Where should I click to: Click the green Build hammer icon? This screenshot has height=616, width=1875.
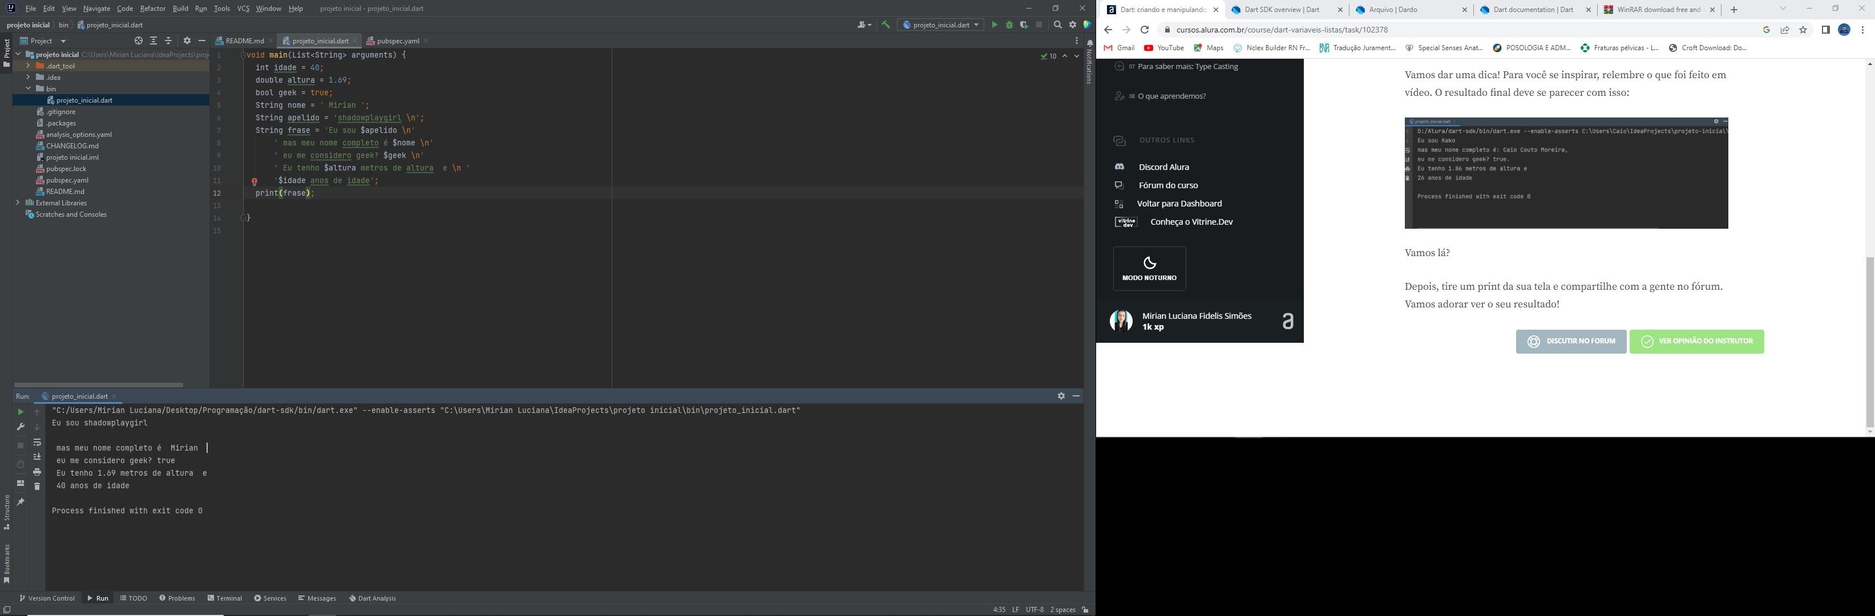point(886,25)
